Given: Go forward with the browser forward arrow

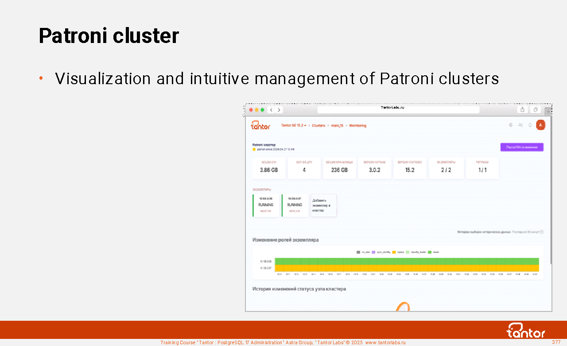Looking at the screenshot, I should (279, 110).
